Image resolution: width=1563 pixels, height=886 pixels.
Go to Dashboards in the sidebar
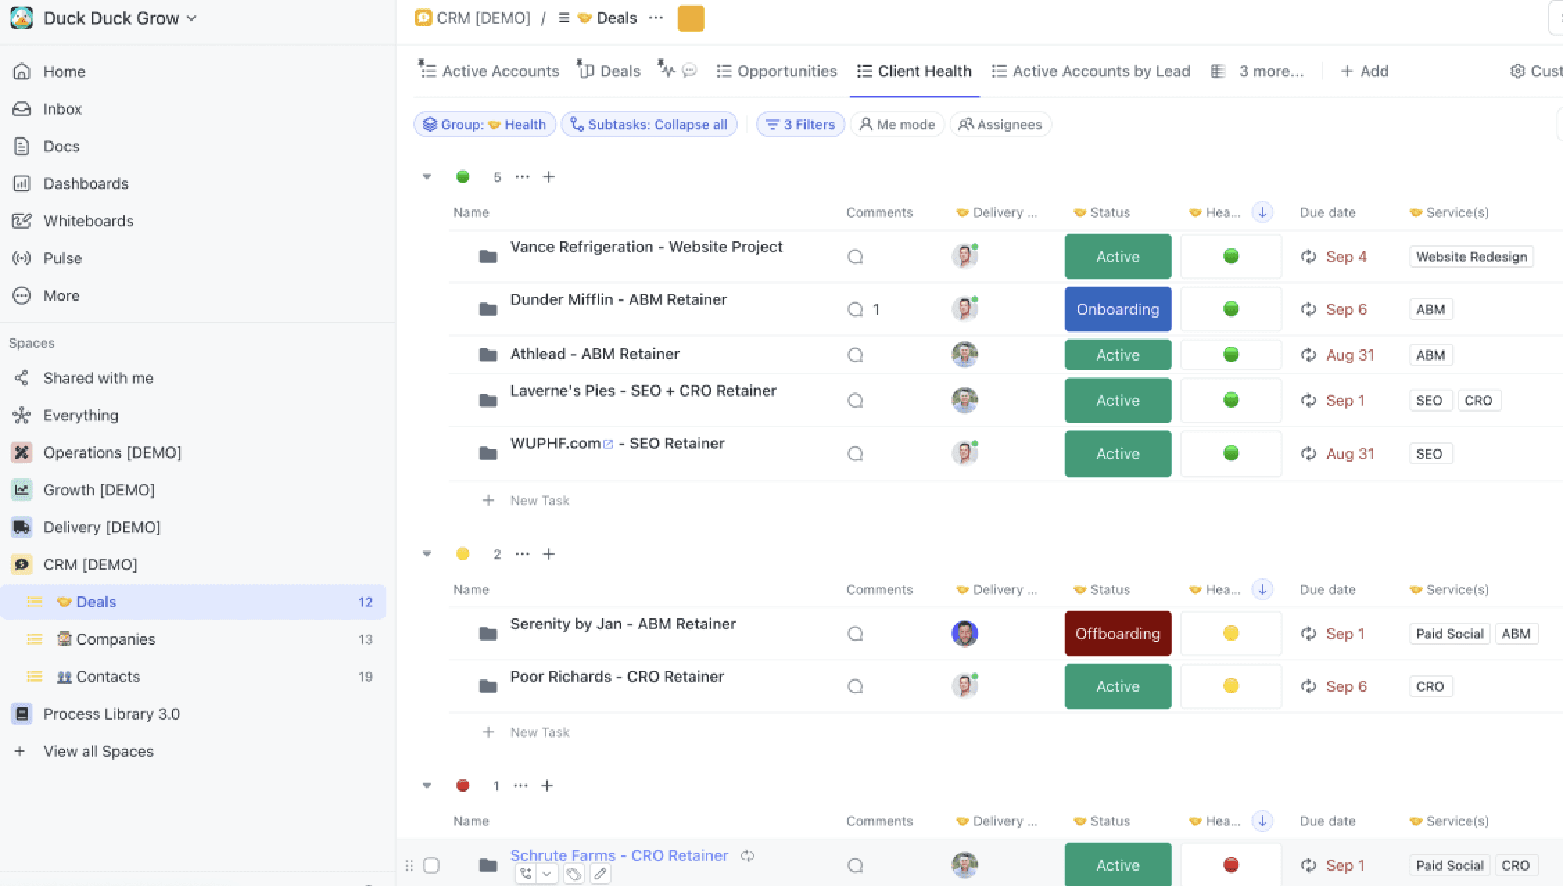tap(85, 184)
